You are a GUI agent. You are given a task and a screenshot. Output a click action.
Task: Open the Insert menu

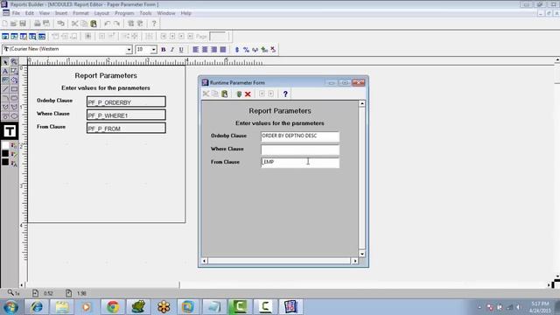(x=61, y=13)
